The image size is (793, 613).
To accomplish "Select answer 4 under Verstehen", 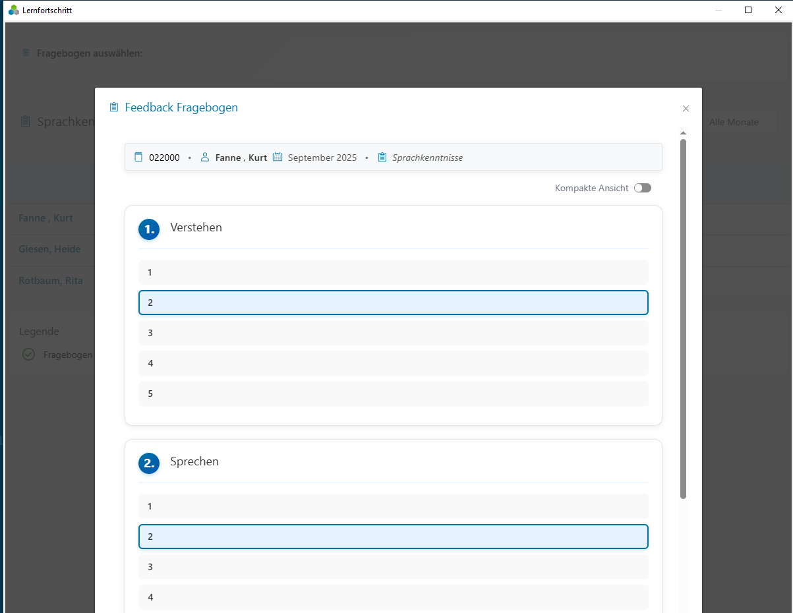I will 394,363.
